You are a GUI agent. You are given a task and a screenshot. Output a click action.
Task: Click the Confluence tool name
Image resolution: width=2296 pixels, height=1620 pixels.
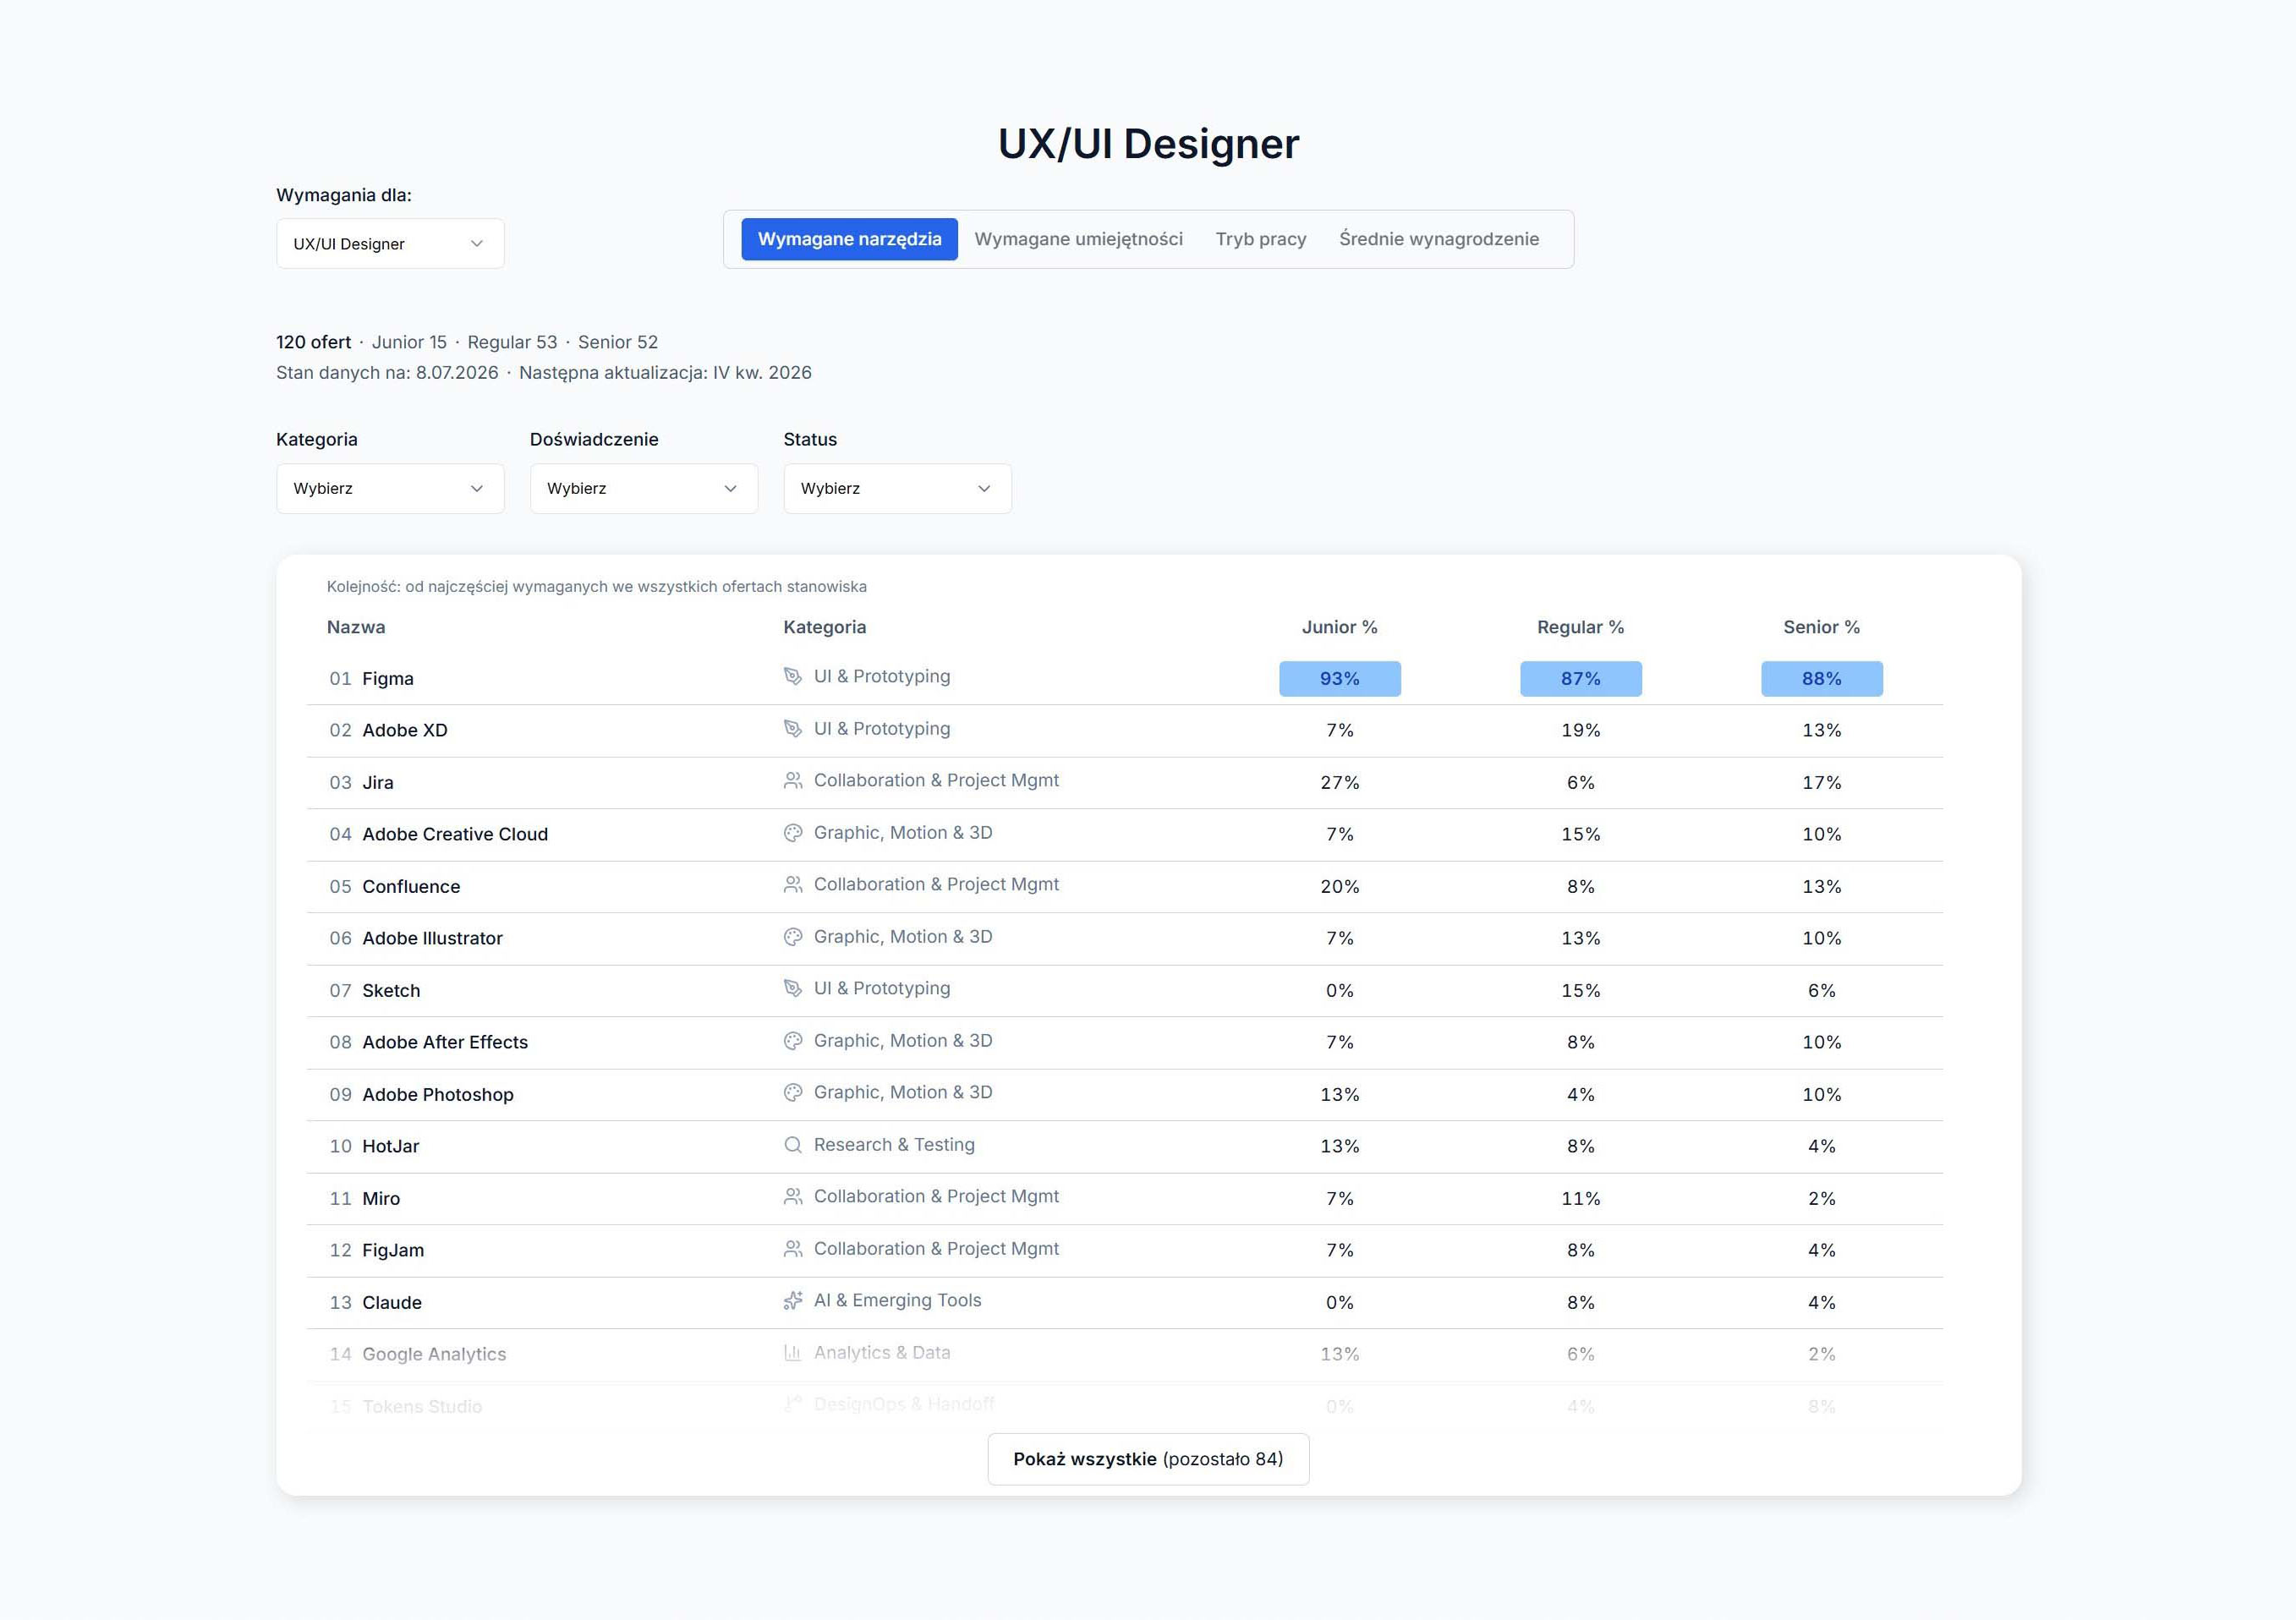click(x=411, y=886)
